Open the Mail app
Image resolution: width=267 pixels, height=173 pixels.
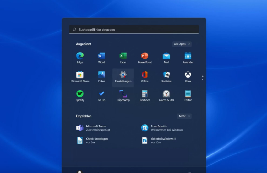click(166, 58)
